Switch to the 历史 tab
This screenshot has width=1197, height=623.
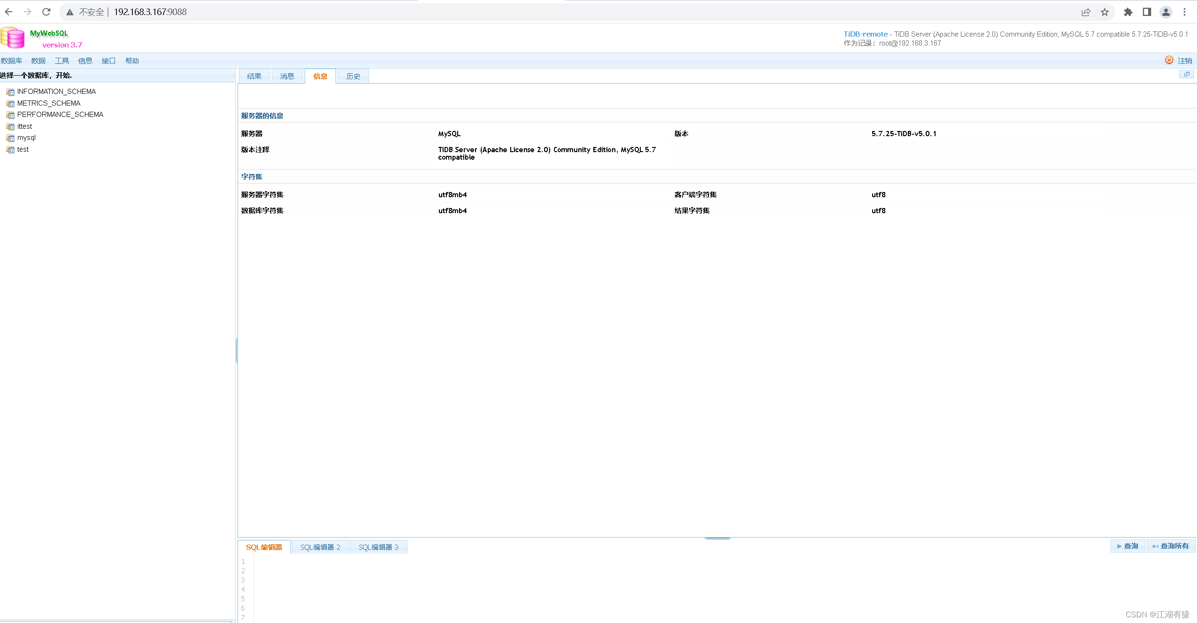coord(353,76)
